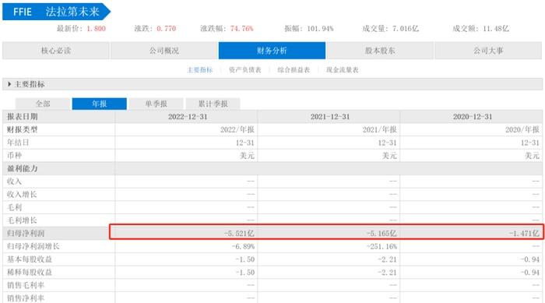
Task: Click the 盈利能力 section header row
Action: click(272, 168)
